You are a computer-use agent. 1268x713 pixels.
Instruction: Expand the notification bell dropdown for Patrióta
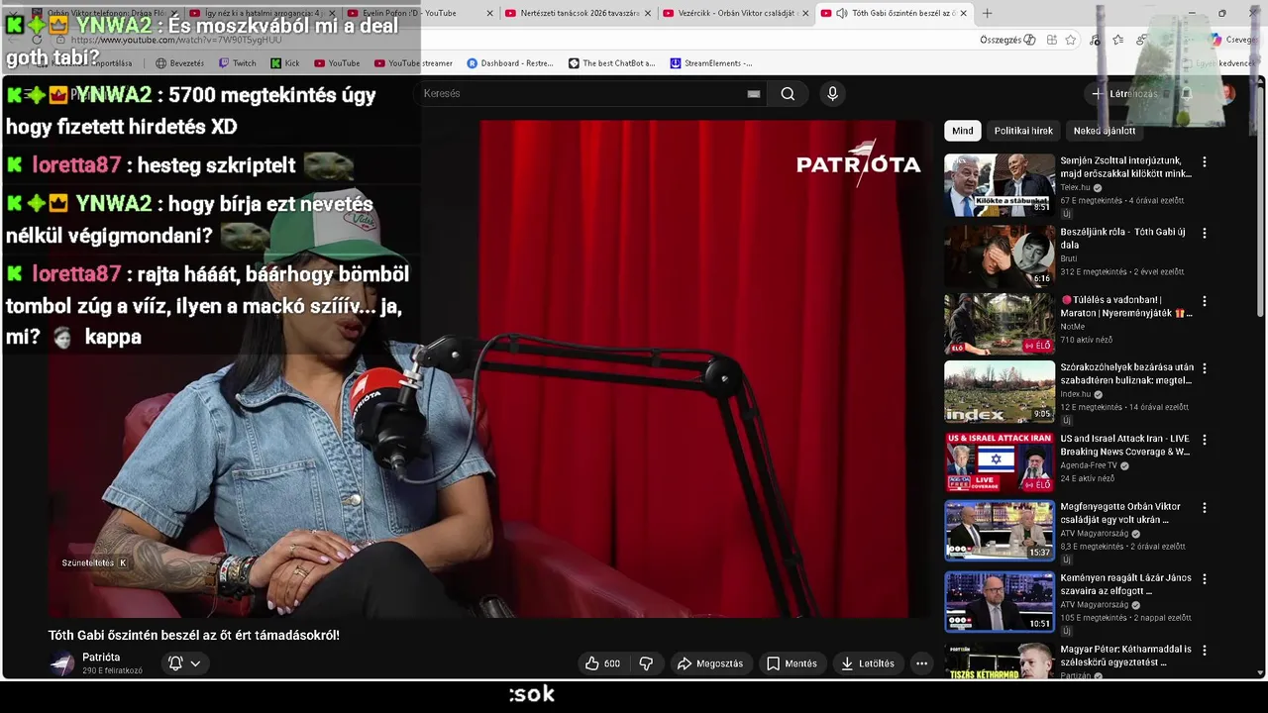pos(184,663)
